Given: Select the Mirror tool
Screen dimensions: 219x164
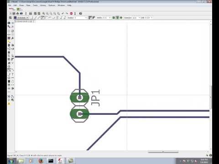Looking at the screenshot, I should pos(9,35).
